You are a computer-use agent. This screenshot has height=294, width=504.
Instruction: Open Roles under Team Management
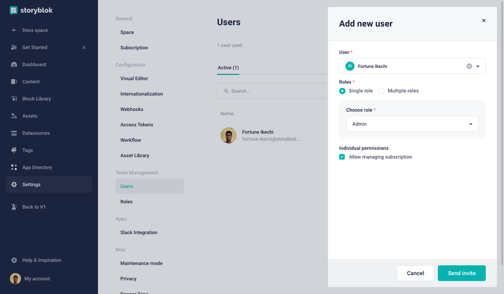pyautogui.click(x=127, y=202)
